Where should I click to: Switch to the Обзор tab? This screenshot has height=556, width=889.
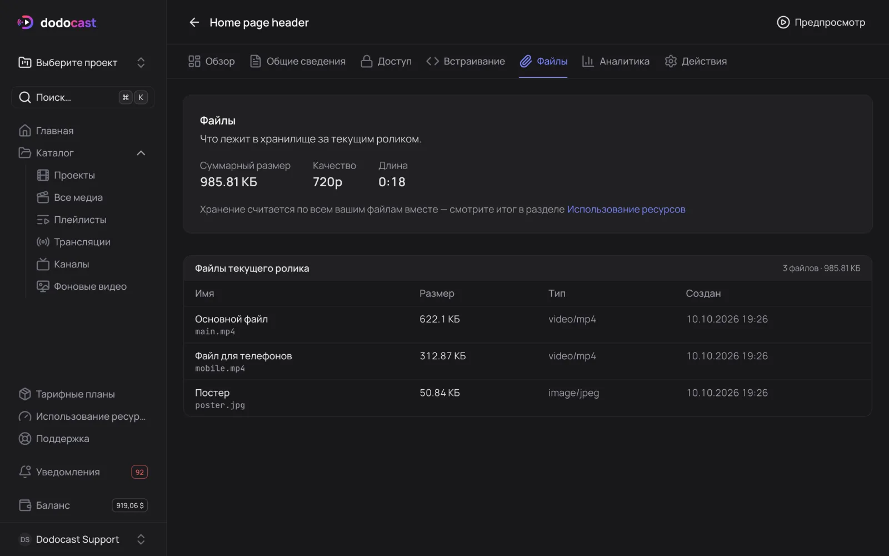(211, 61)
